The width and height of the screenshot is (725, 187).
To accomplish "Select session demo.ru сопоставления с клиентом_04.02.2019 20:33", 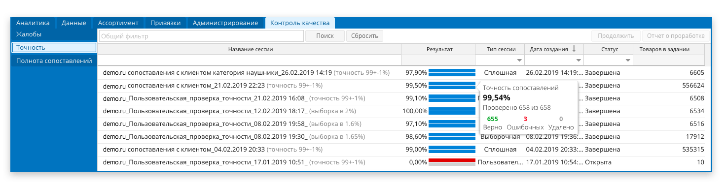I will coord(401,149).
